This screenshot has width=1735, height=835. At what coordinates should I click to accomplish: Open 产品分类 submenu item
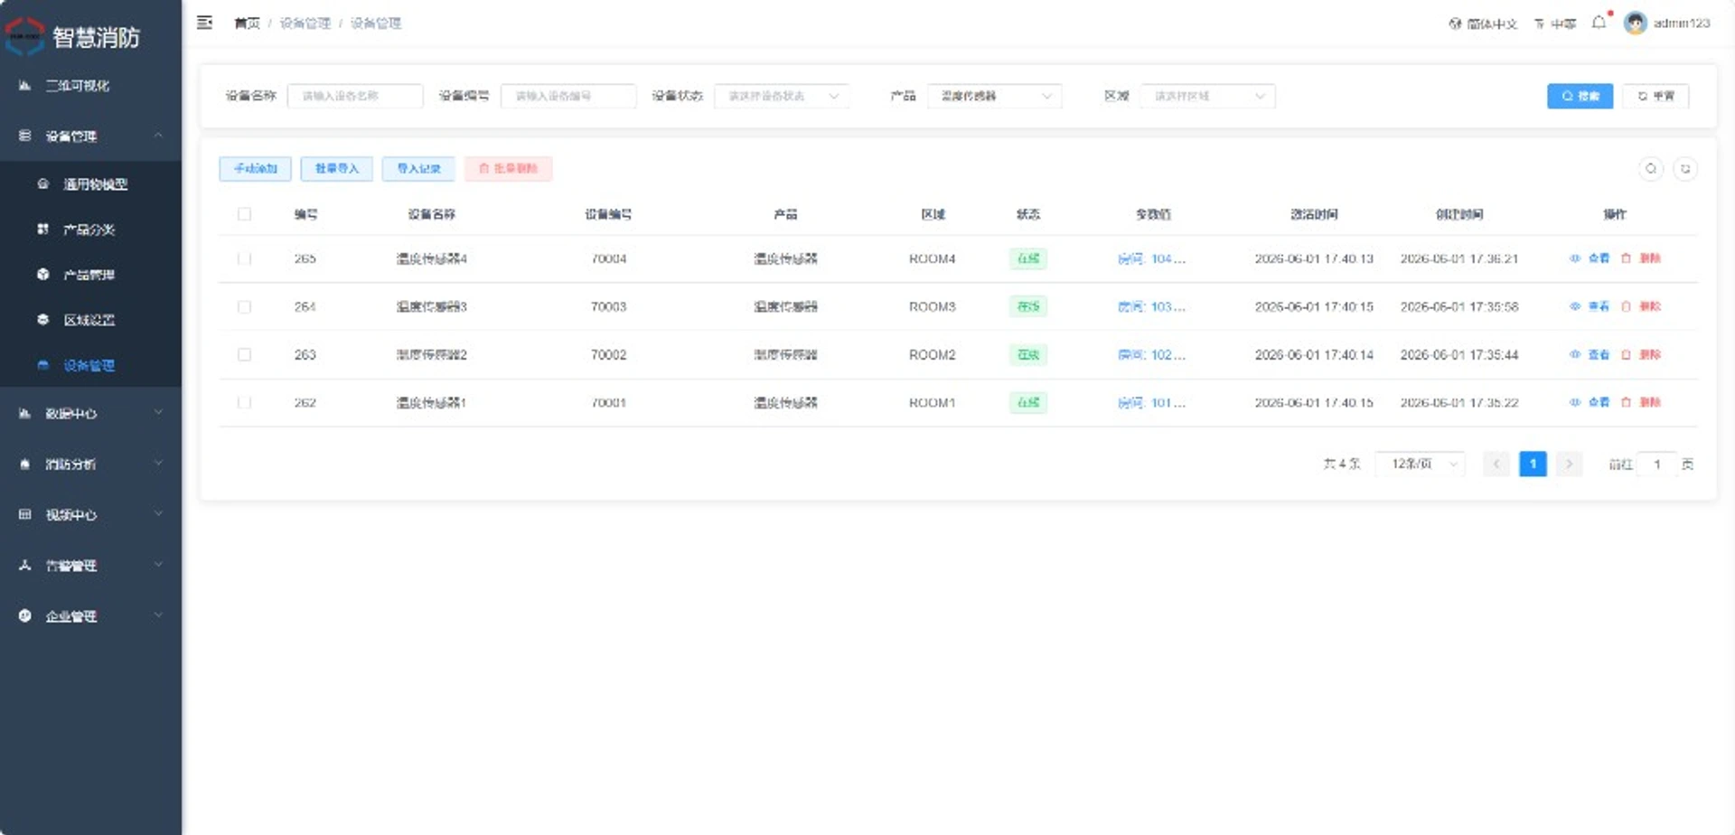pyautogui.click(x=90, y=229)
